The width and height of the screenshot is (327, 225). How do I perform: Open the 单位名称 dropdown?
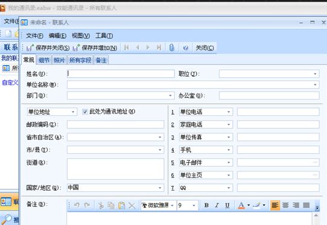(x=315, y=84)
